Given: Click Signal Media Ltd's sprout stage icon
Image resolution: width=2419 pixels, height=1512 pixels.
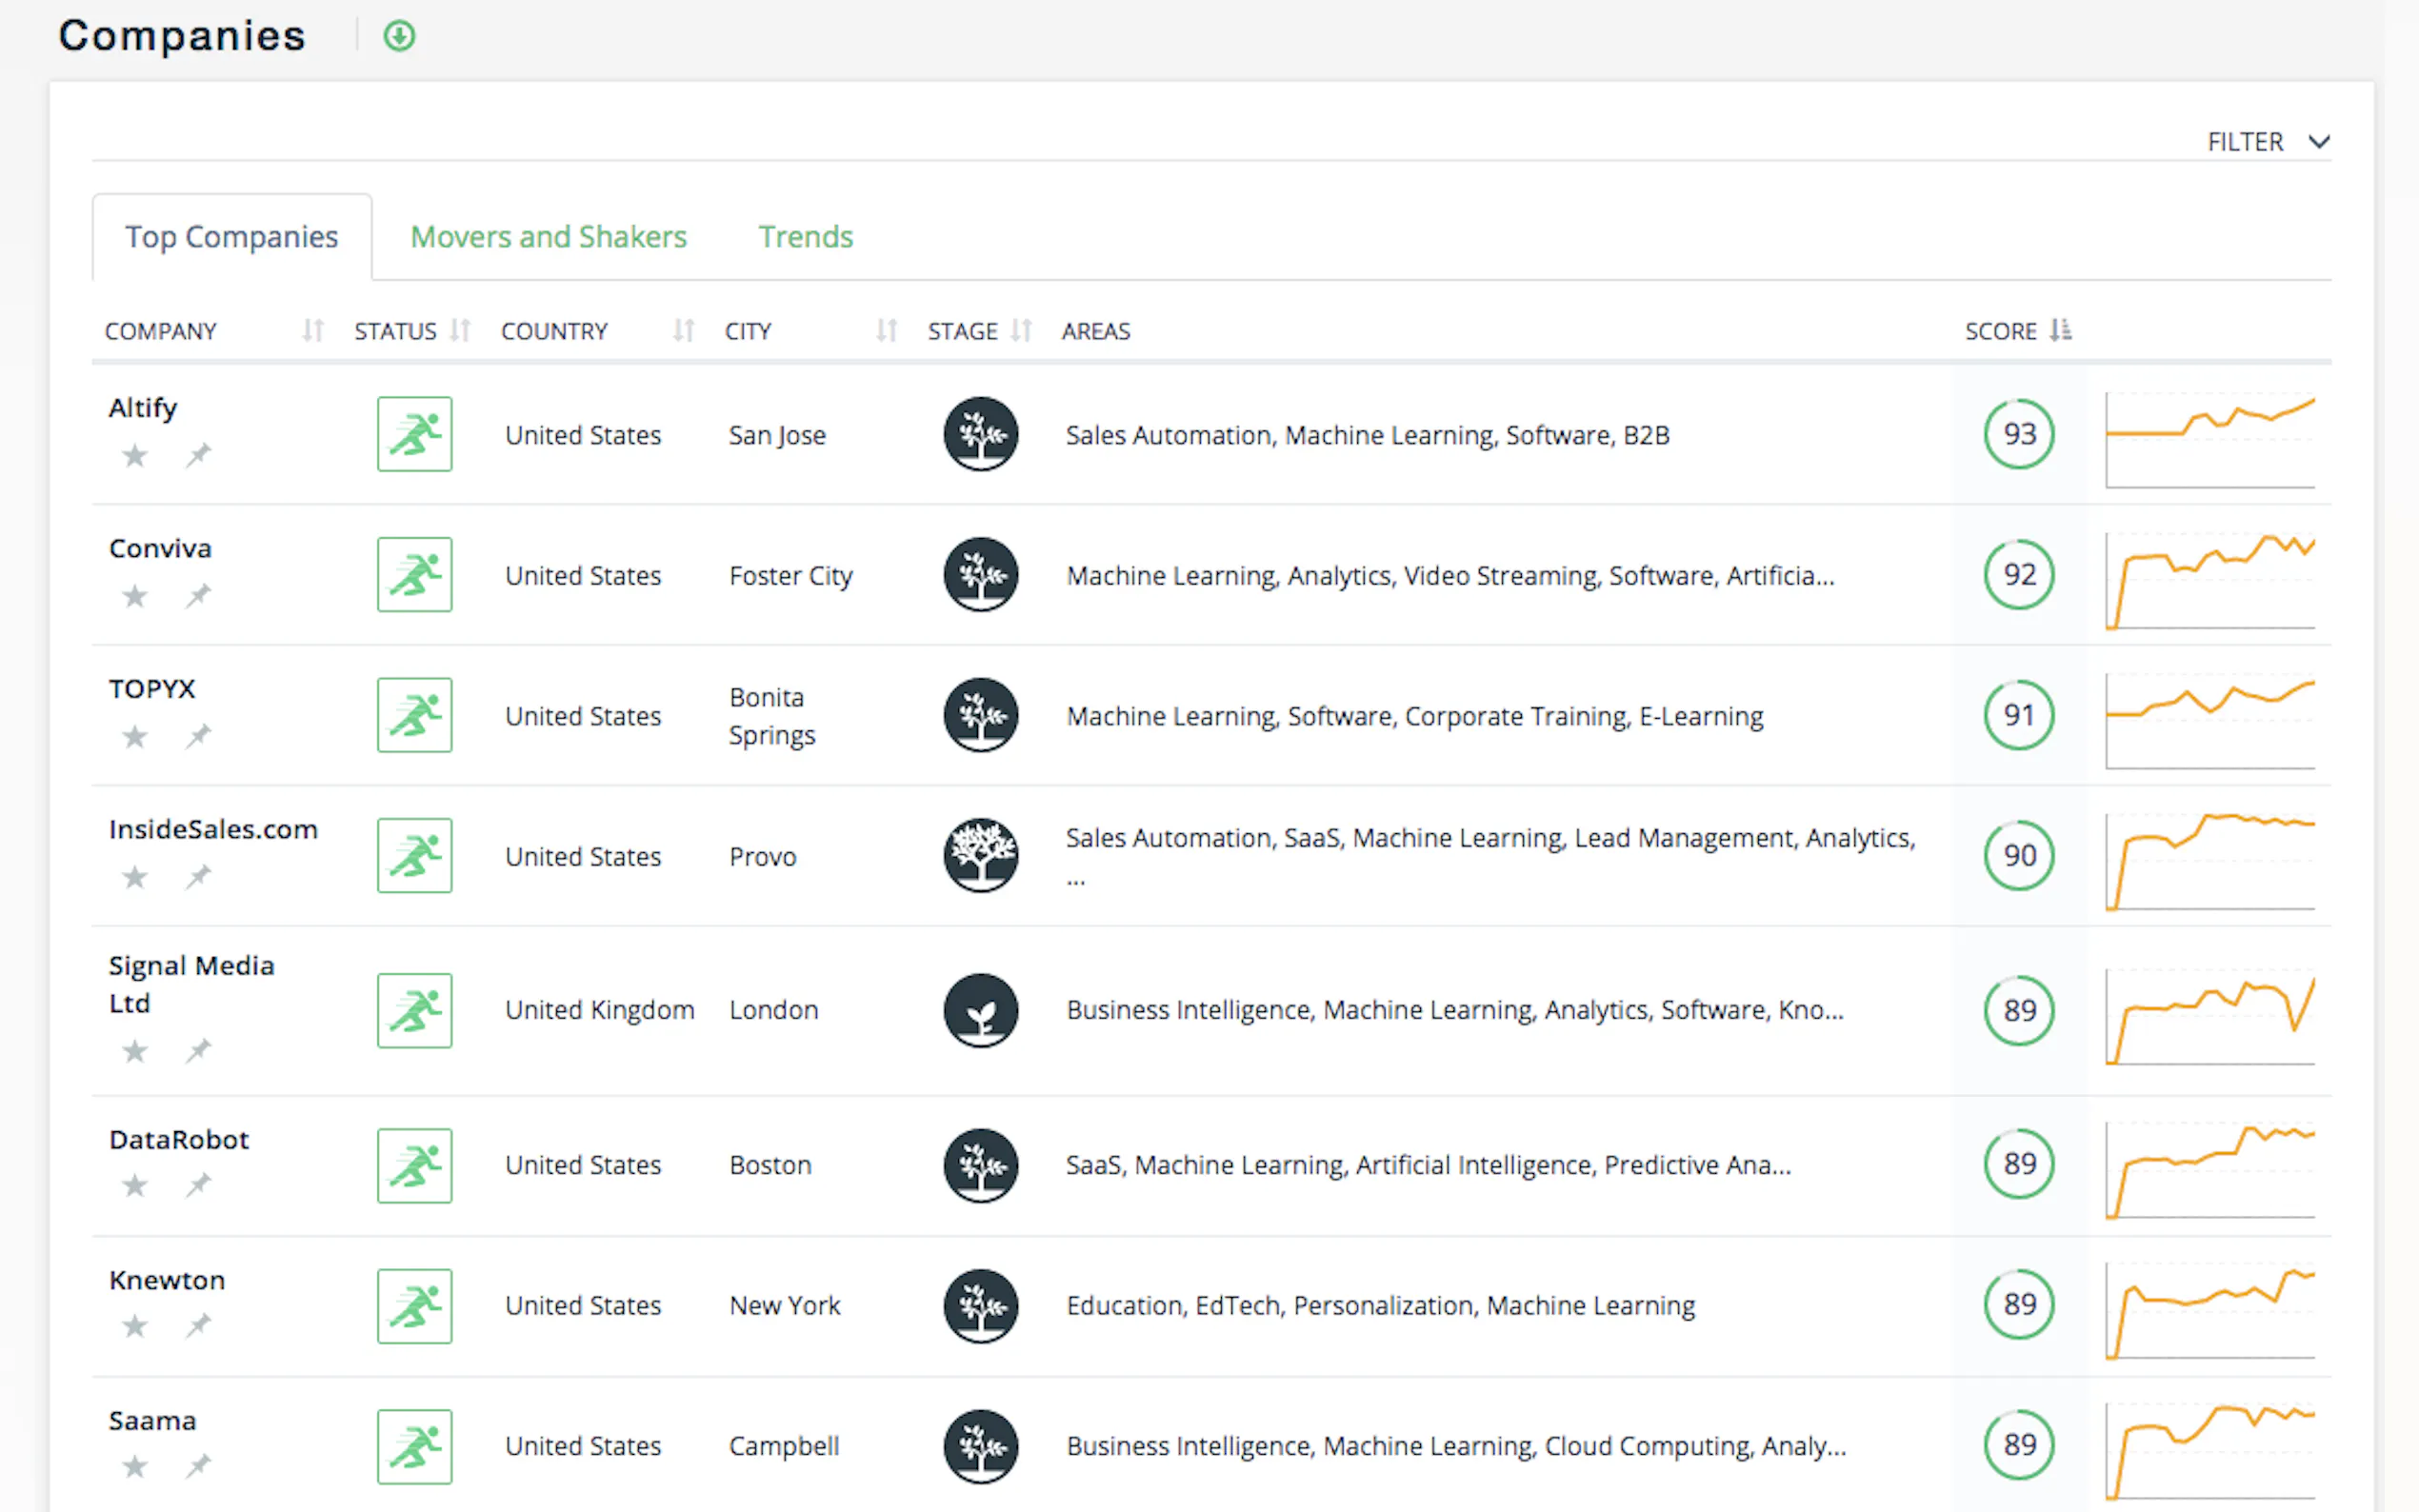Looking at the screenshot, I should tap(981, 1010).
